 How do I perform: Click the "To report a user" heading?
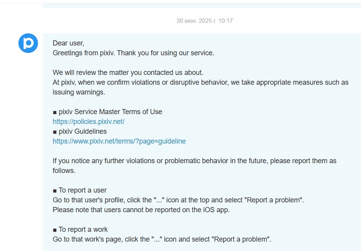point(82,190)
